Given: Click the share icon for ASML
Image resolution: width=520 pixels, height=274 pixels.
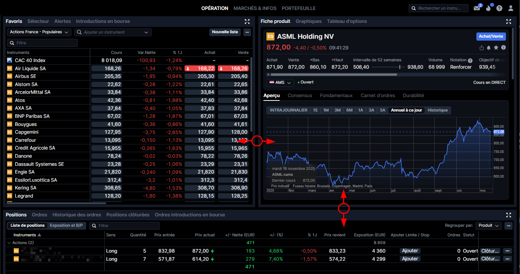Looking at the screenshot, I should coord(481,48).
